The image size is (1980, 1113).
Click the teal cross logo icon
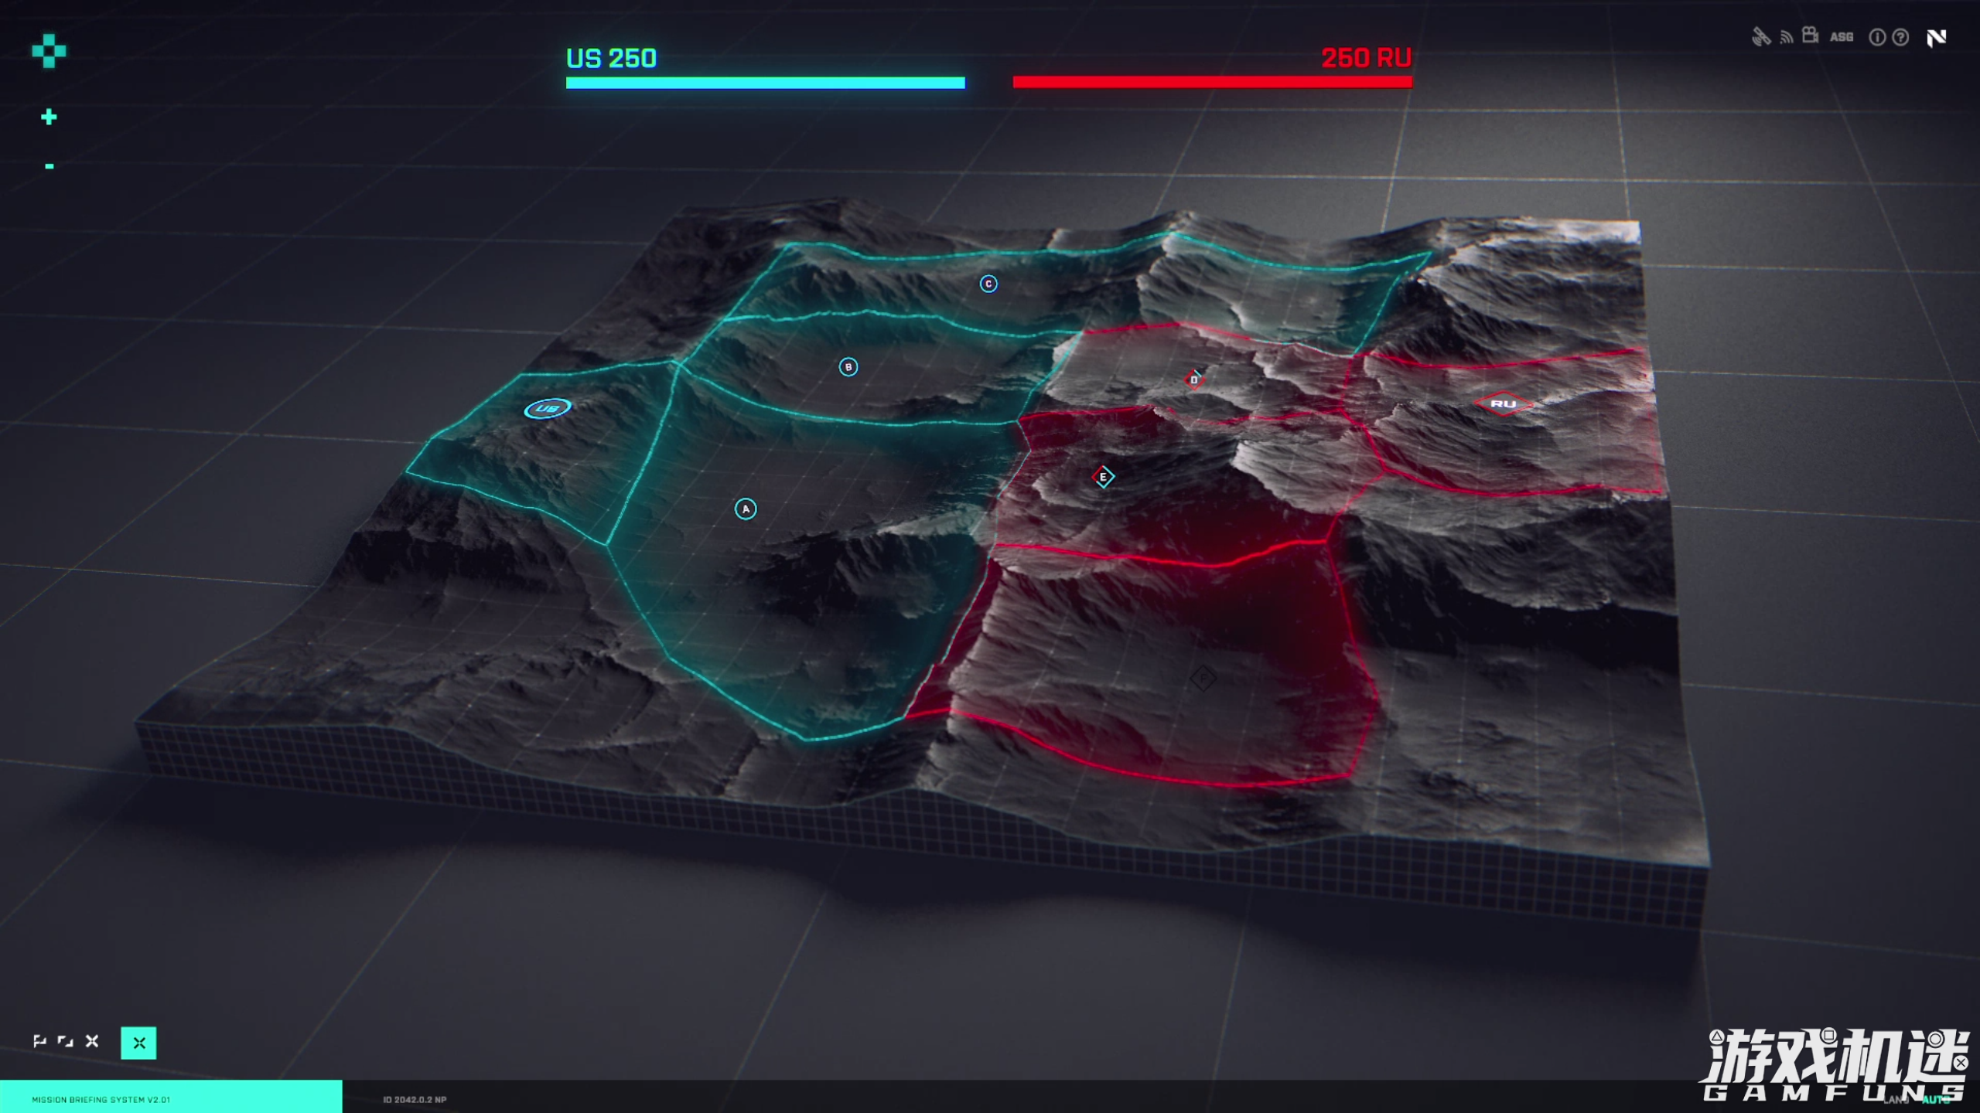click(x=49, y=51)
